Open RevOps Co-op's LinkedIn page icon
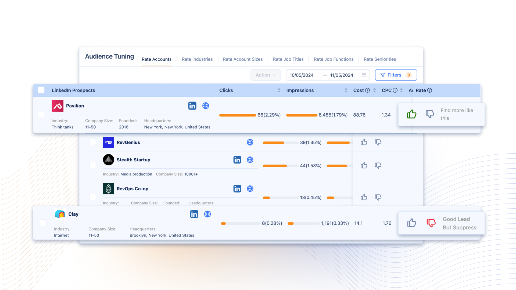The height and width of the screenshot is (290, 516). tap(237, 189)
